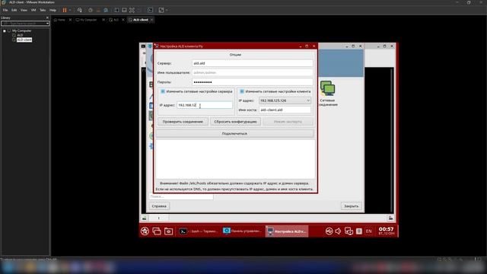This screenshot has width=487, height=274.
Task: Open the Edit menu in VMware
Action: tap(14, 10)
